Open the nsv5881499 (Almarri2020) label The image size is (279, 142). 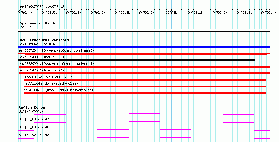(x=41, y=57)
